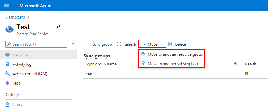Screen dimensions: 268x109
Task: Click the green health check icon
Action: tap(247, 74)
